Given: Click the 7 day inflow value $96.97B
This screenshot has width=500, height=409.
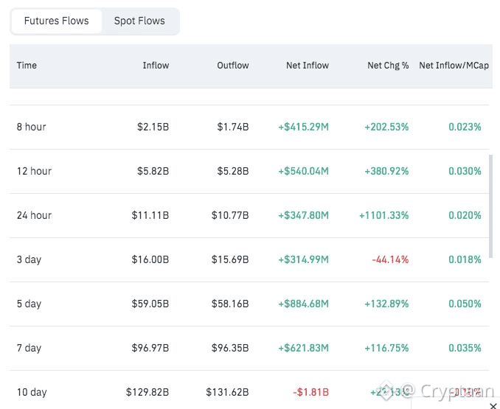Looking at the screenshot, I should 150,348.
